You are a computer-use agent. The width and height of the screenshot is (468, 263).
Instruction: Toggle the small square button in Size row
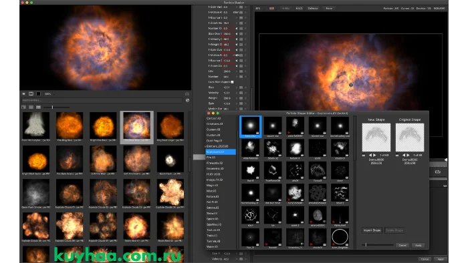(x=241, y=87)
